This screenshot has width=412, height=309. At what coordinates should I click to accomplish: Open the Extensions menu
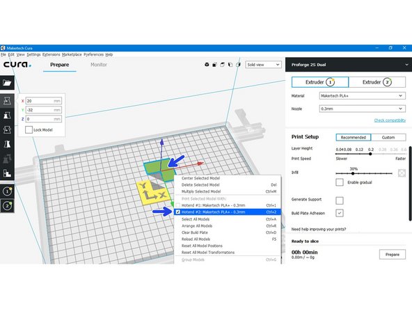(51, 55)
